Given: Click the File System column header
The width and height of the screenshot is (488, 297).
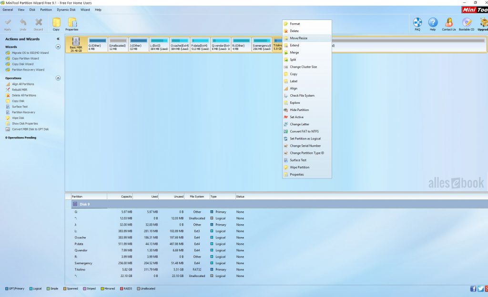Looking at the screenshot, I should pos(197,197).
